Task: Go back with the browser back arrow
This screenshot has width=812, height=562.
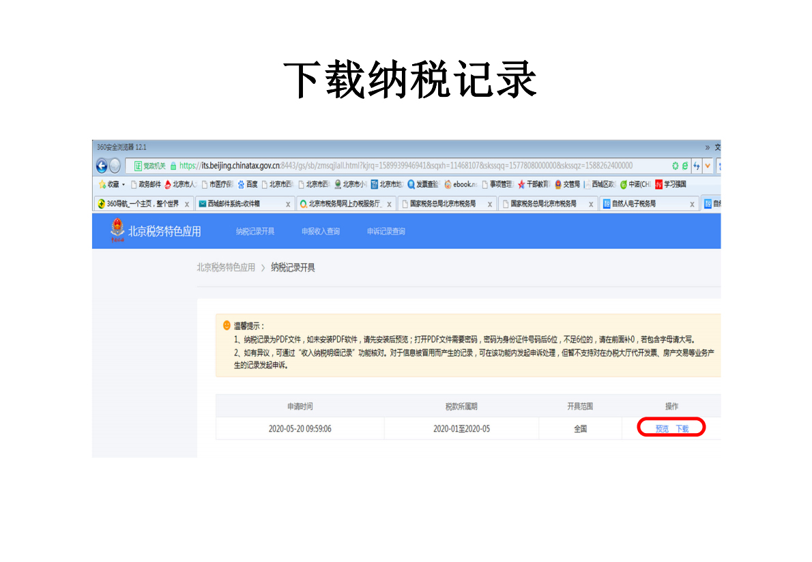Action: [102, 166]
